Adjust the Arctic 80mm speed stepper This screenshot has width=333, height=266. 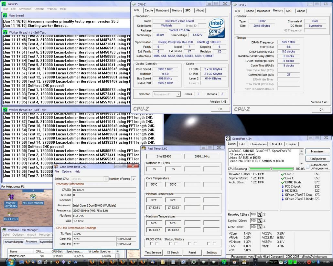(260, 227)
